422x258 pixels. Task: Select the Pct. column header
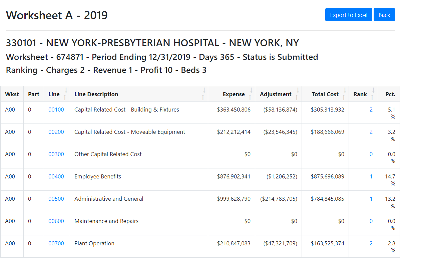tap(388, 94)
